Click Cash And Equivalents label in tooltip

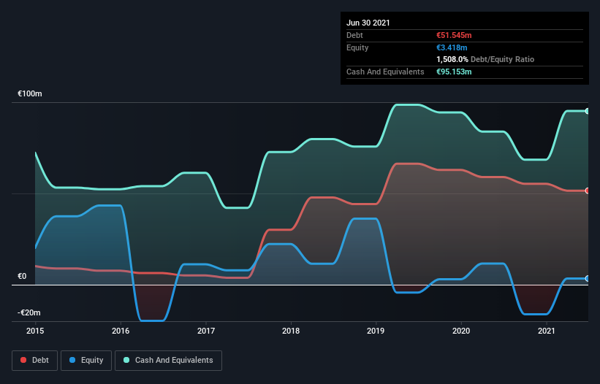[x=385, y=72]
